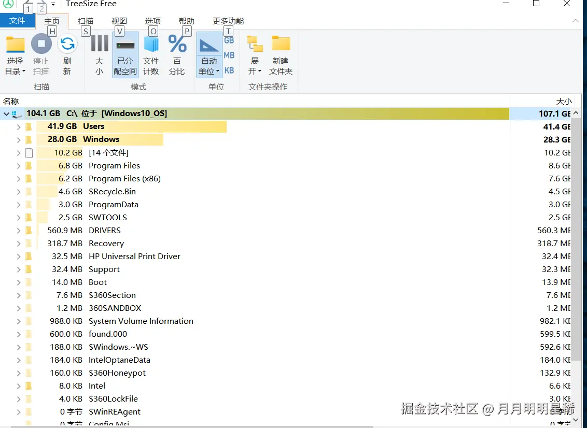This screenshot has width=587, height=428.
Task: Expand the $Recycle.Bin node
Action: pyautogui.click(x=18, y=192)
